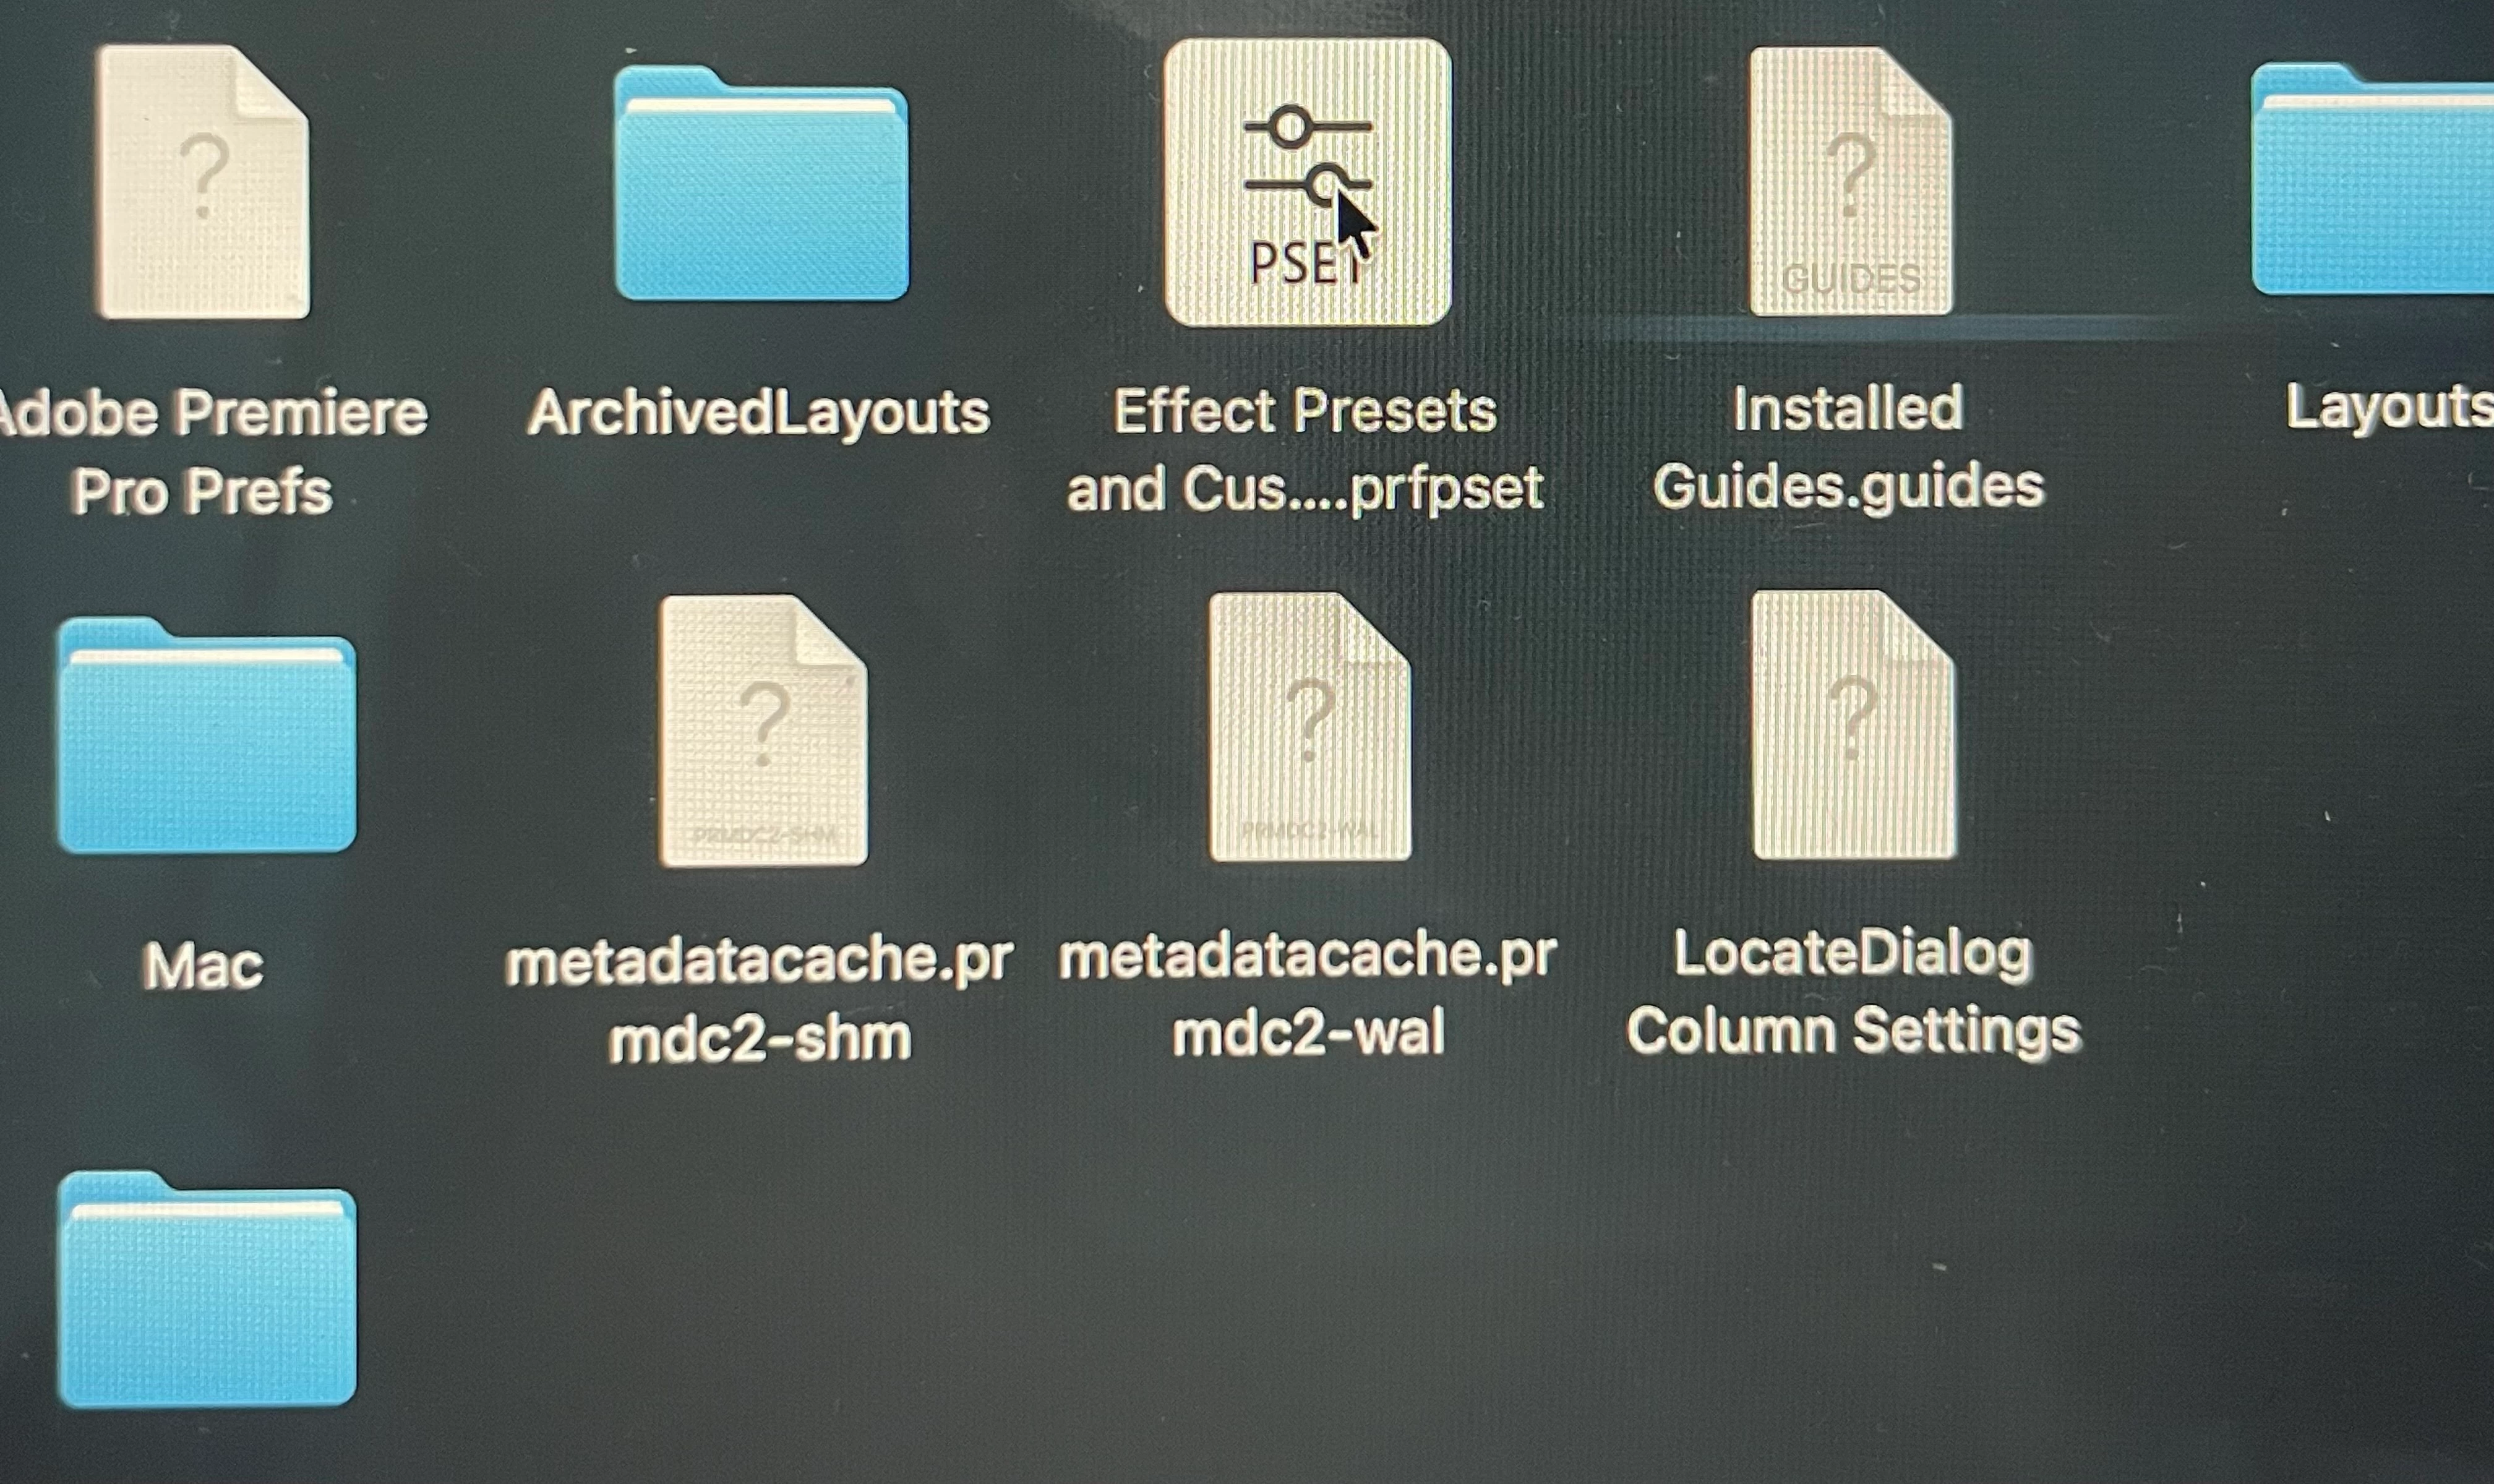Click the Mac folder name label
Viewport: 2494px width, 1484px height.
[203, 966]
